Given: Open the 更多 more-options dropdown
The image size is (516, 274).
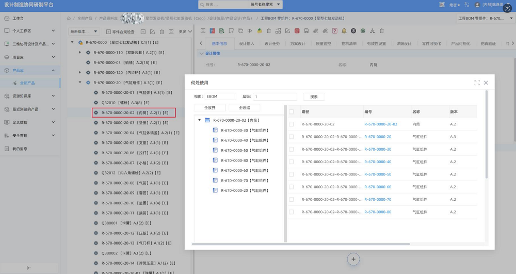Looking at the screenshot, I should (x=185, y=31).
